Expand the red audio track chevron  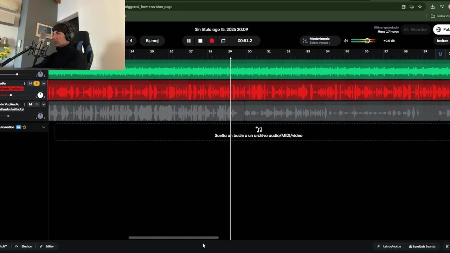pos(44,84)
